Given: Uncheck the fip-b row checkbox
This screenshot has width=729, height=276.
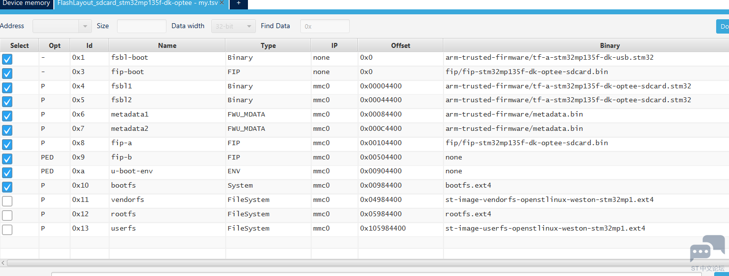Looking at the screenshot, I should pyautogui.click(x=7, y=159).
